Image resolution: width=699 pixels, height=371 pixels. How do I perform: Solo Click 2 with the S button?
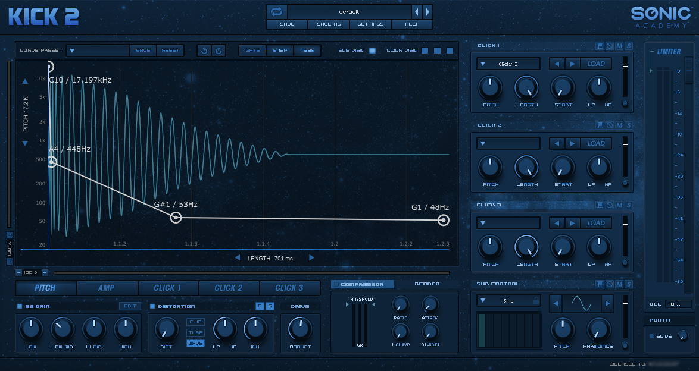[x=629, y=125]
